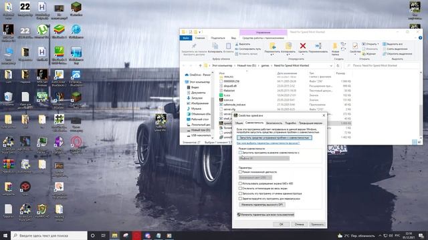The image size is (428, 240).
Task: Check the disable fullscreen optimizations option
Action: (x=240, y=188)
